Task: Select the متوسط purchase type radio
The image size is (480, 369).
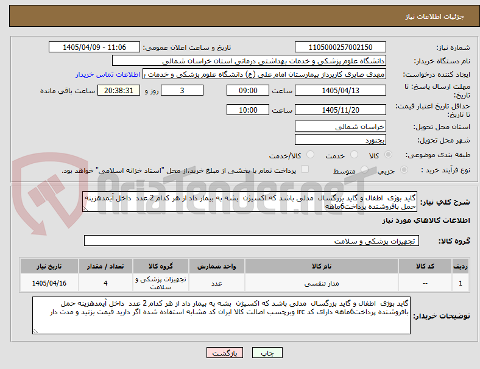Action: click(364, 170)
